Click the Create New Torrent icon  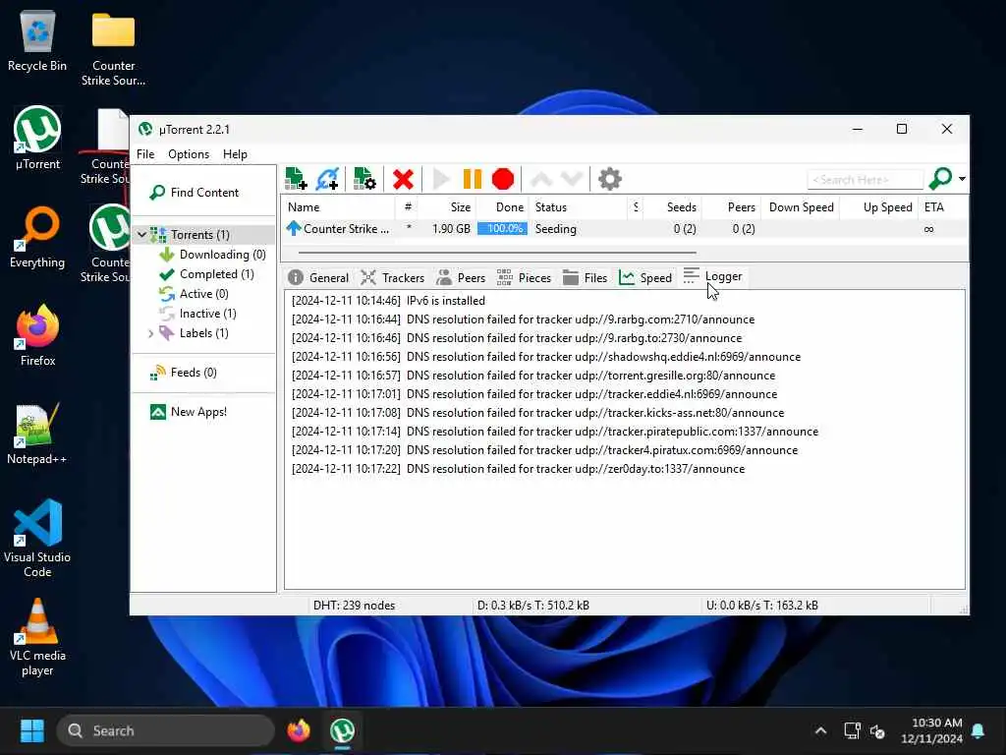point(363,179)
